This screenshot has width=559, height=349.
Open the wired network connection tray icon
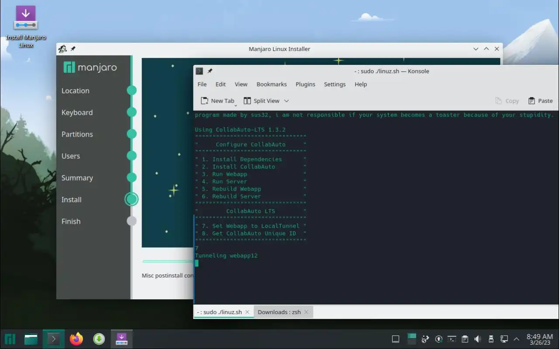click(504, 339)
